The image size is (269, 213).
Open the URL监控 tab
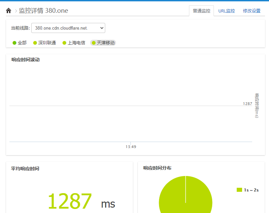227,11
